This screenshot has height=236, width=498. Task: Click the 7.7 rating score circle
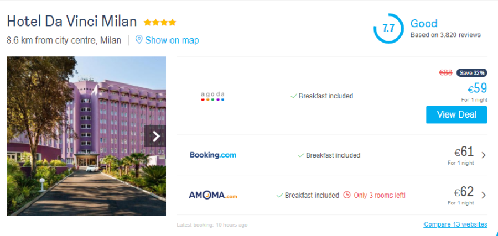click(388, 29)
